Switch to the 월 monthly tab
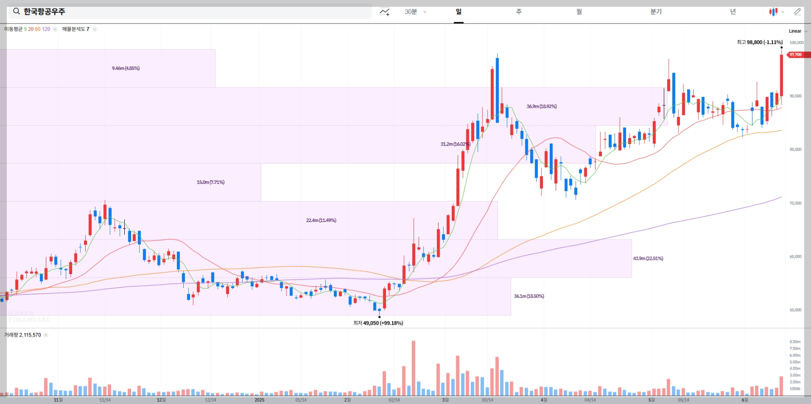The width and height of the screenshot is (811, 404). click(x=579, y=12)
